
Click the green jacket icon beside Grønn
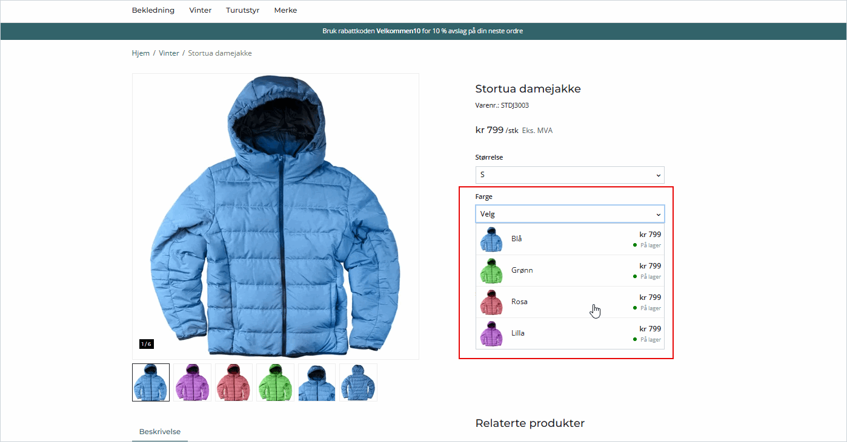[x=491, y=271]
